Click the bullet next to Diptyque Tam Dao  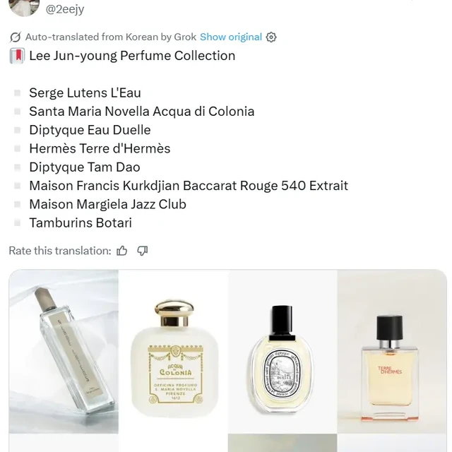(x=17, y=167)
